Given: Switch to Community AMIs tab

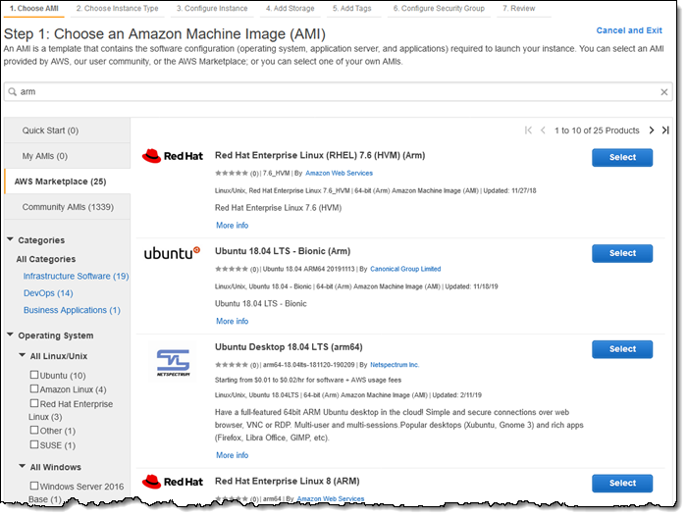Looking at the screenshot, I should 68,207.
